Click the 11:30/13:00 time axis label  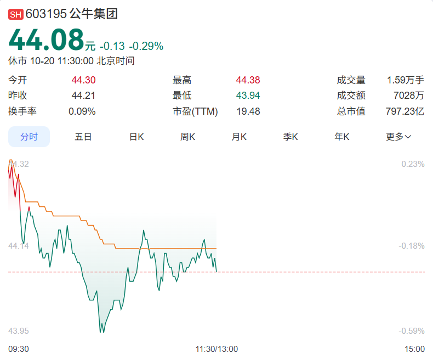pos(216,349)
